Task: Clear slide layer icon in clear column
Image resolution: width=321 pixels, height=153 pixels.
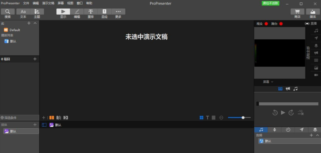Action: pyautogui.click(x=316, y=60)
